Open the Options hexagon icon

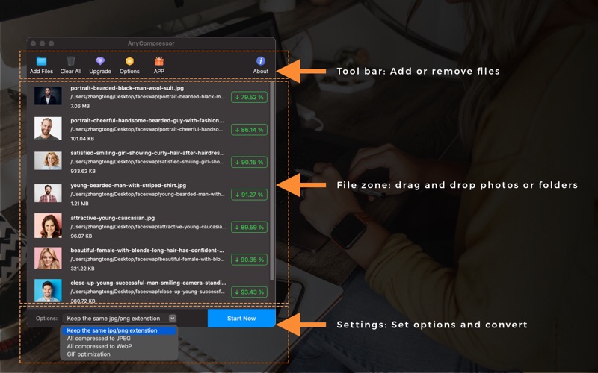(x=129, y=61)
